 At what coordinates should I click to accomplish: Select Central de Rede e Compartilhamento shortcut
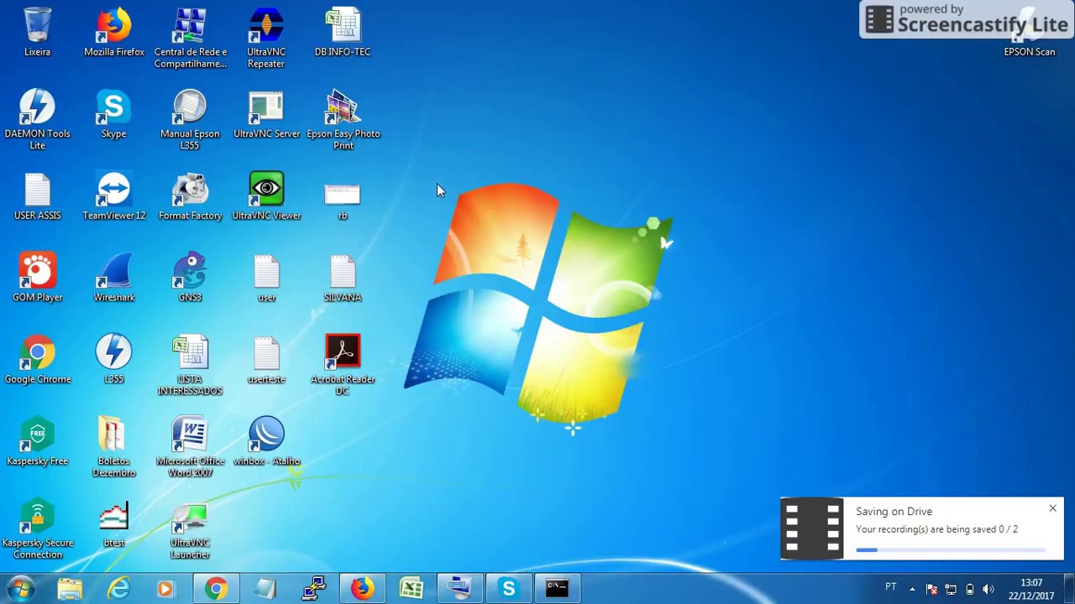(191, 39)
